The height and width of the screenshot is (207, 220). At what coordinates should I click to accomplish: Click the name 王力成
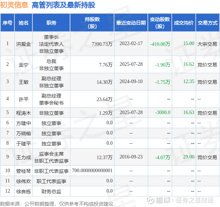click(x=24, y=157)
